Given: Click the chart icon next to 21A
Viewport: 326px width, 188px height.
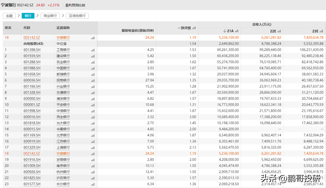Looking at the screenshot, I should click(x=237, y=31).
